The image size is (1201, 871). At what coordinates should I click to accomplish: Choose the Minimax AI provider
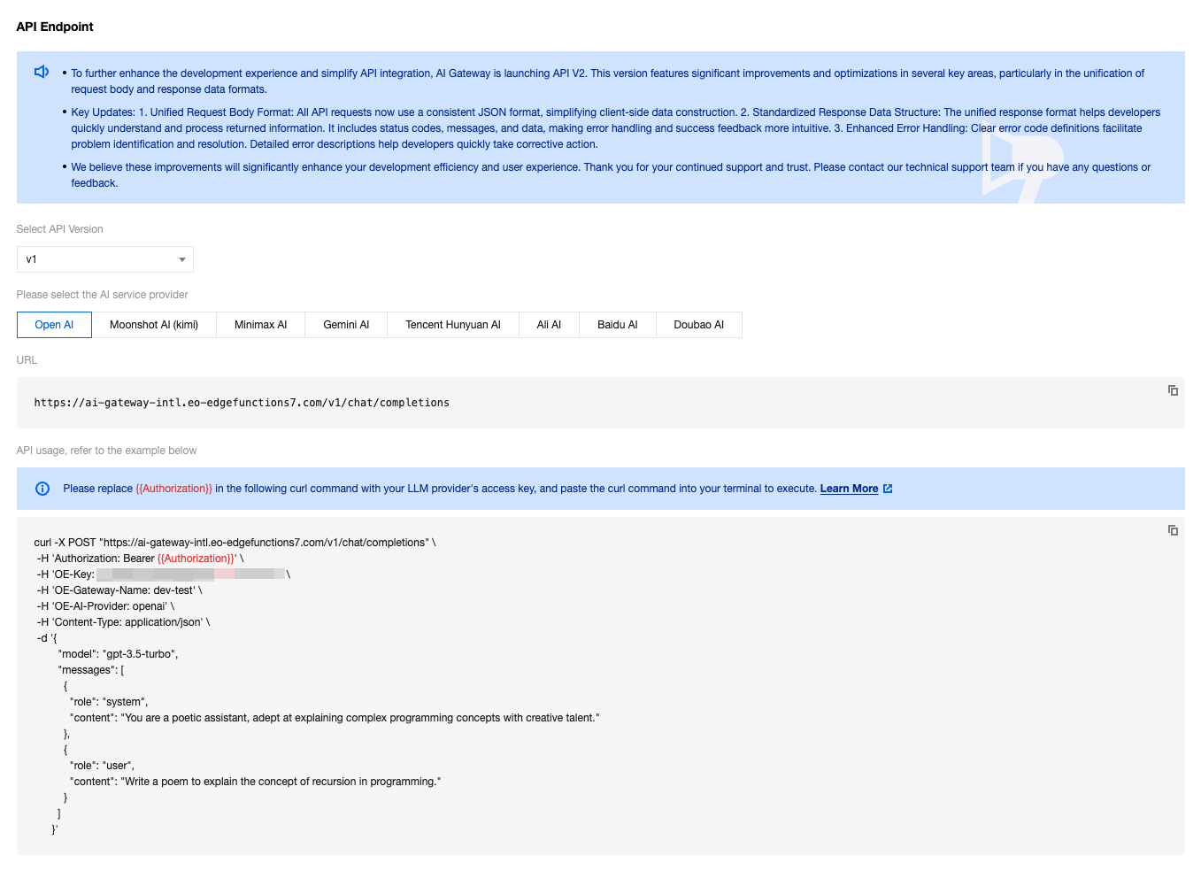tap(260, 325)
